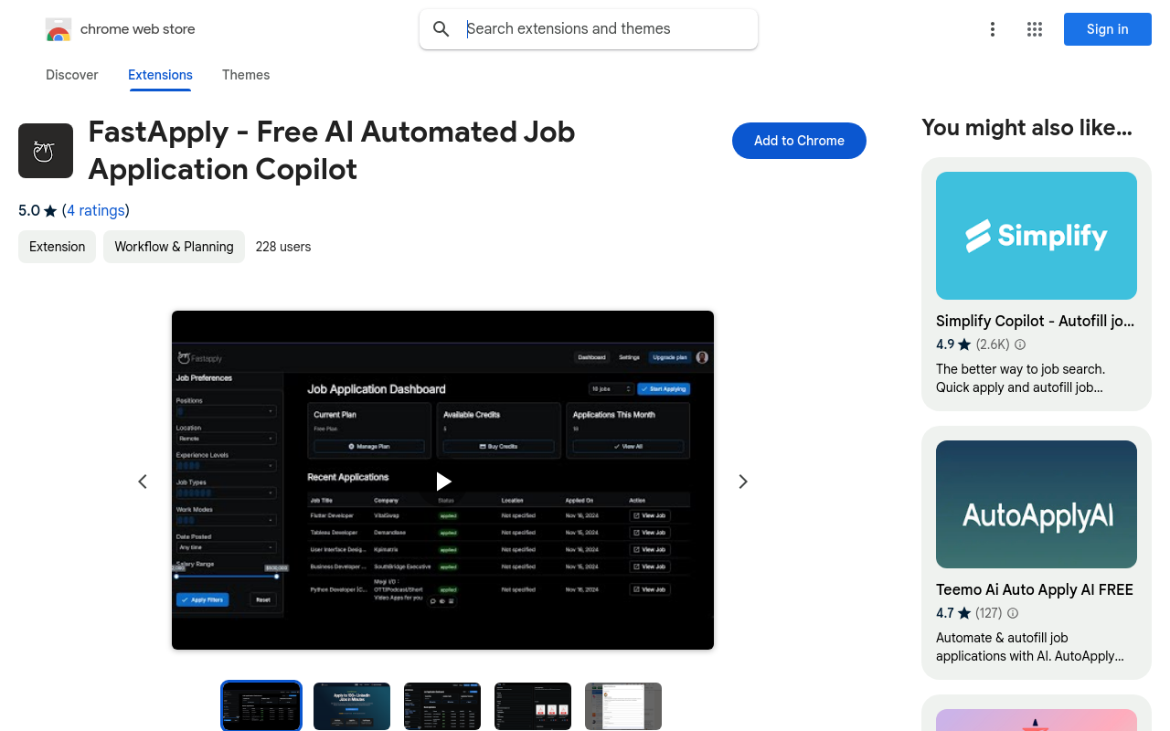Viewport: 1170px width, 731px height.
Task: Click the info icon beside Teemo Ai rating
Action: pos(1013,613)
